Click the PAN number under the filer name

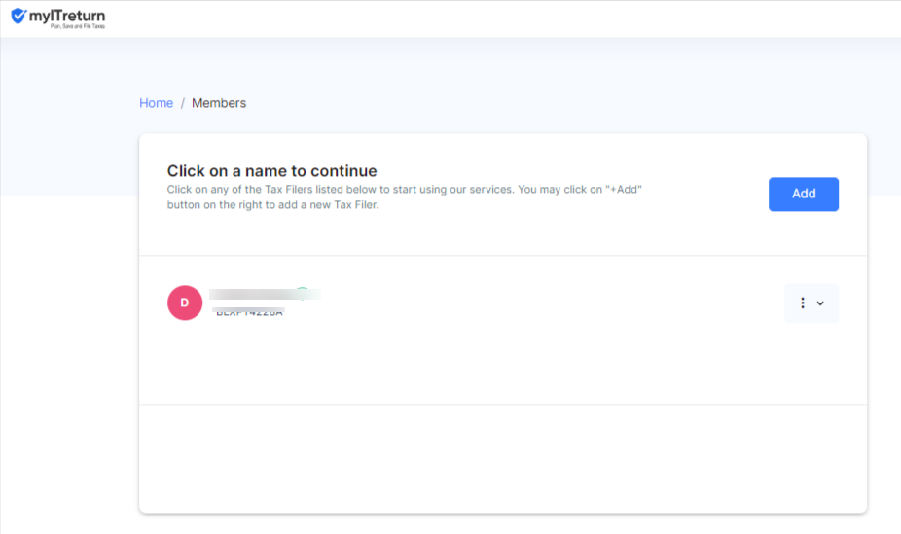[x=249, y=312]
